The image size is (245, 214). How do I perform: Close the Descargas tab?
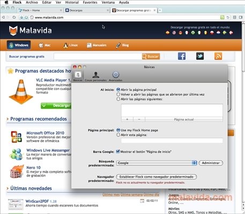click(108, 10)
